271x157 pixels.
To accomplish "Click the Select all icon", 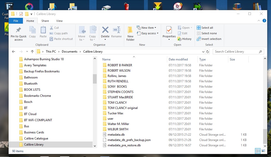I will [x=199, y=28].
